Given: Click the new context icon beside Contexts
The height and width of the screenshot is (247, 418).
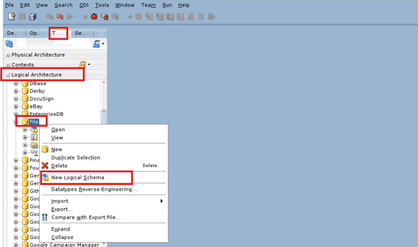Looking at the screenshot, I should [x=83, y=64].
